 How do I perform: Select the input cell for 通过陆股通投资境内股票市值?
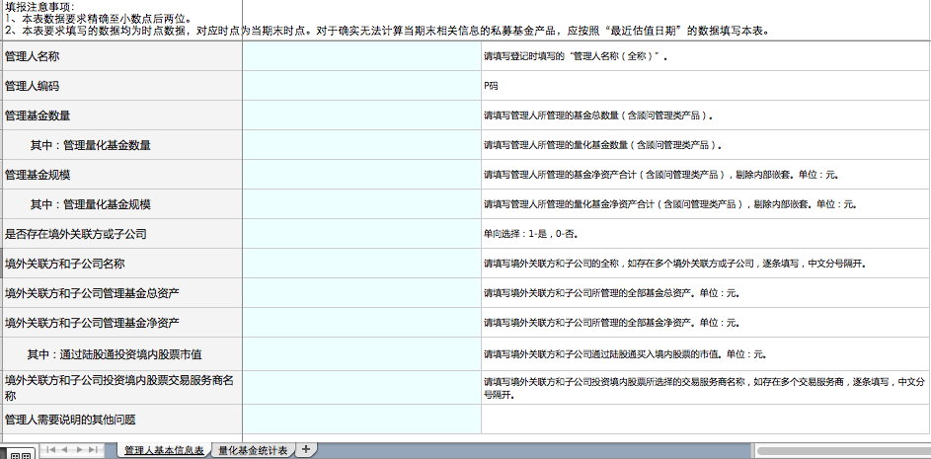click(360, 353)
